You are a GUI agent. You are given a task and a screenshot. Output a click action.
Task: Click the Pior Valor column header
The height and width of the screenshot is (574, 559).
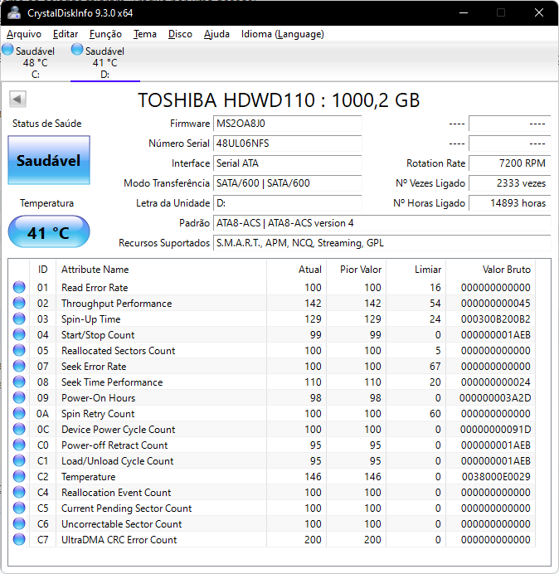356,270
